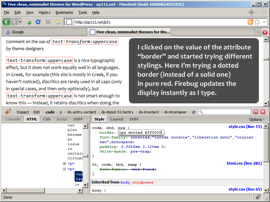270x202 pixels.
Task: Select code element in breadcrumb path
Action: coord(50,112)
